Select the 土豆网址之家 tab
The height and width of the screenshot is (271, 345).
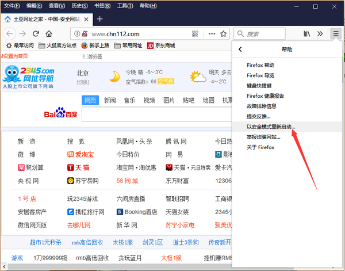47,20
